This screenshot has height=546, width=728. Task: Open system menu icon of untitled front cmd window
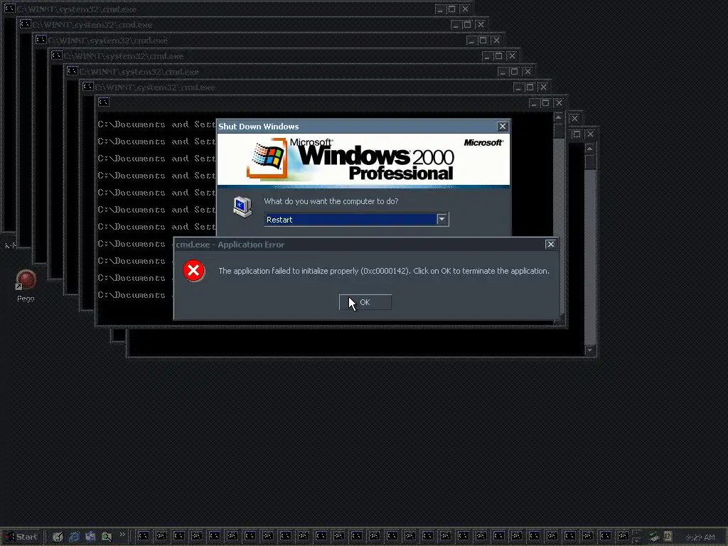coord(104,102)
